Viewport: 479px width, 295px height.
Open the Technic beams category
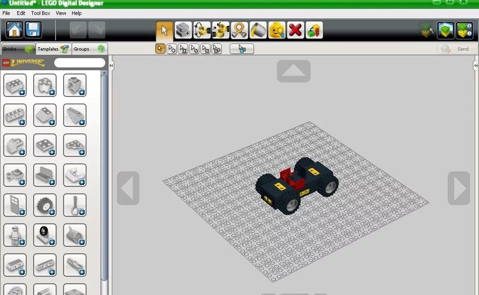pos(15,265)
